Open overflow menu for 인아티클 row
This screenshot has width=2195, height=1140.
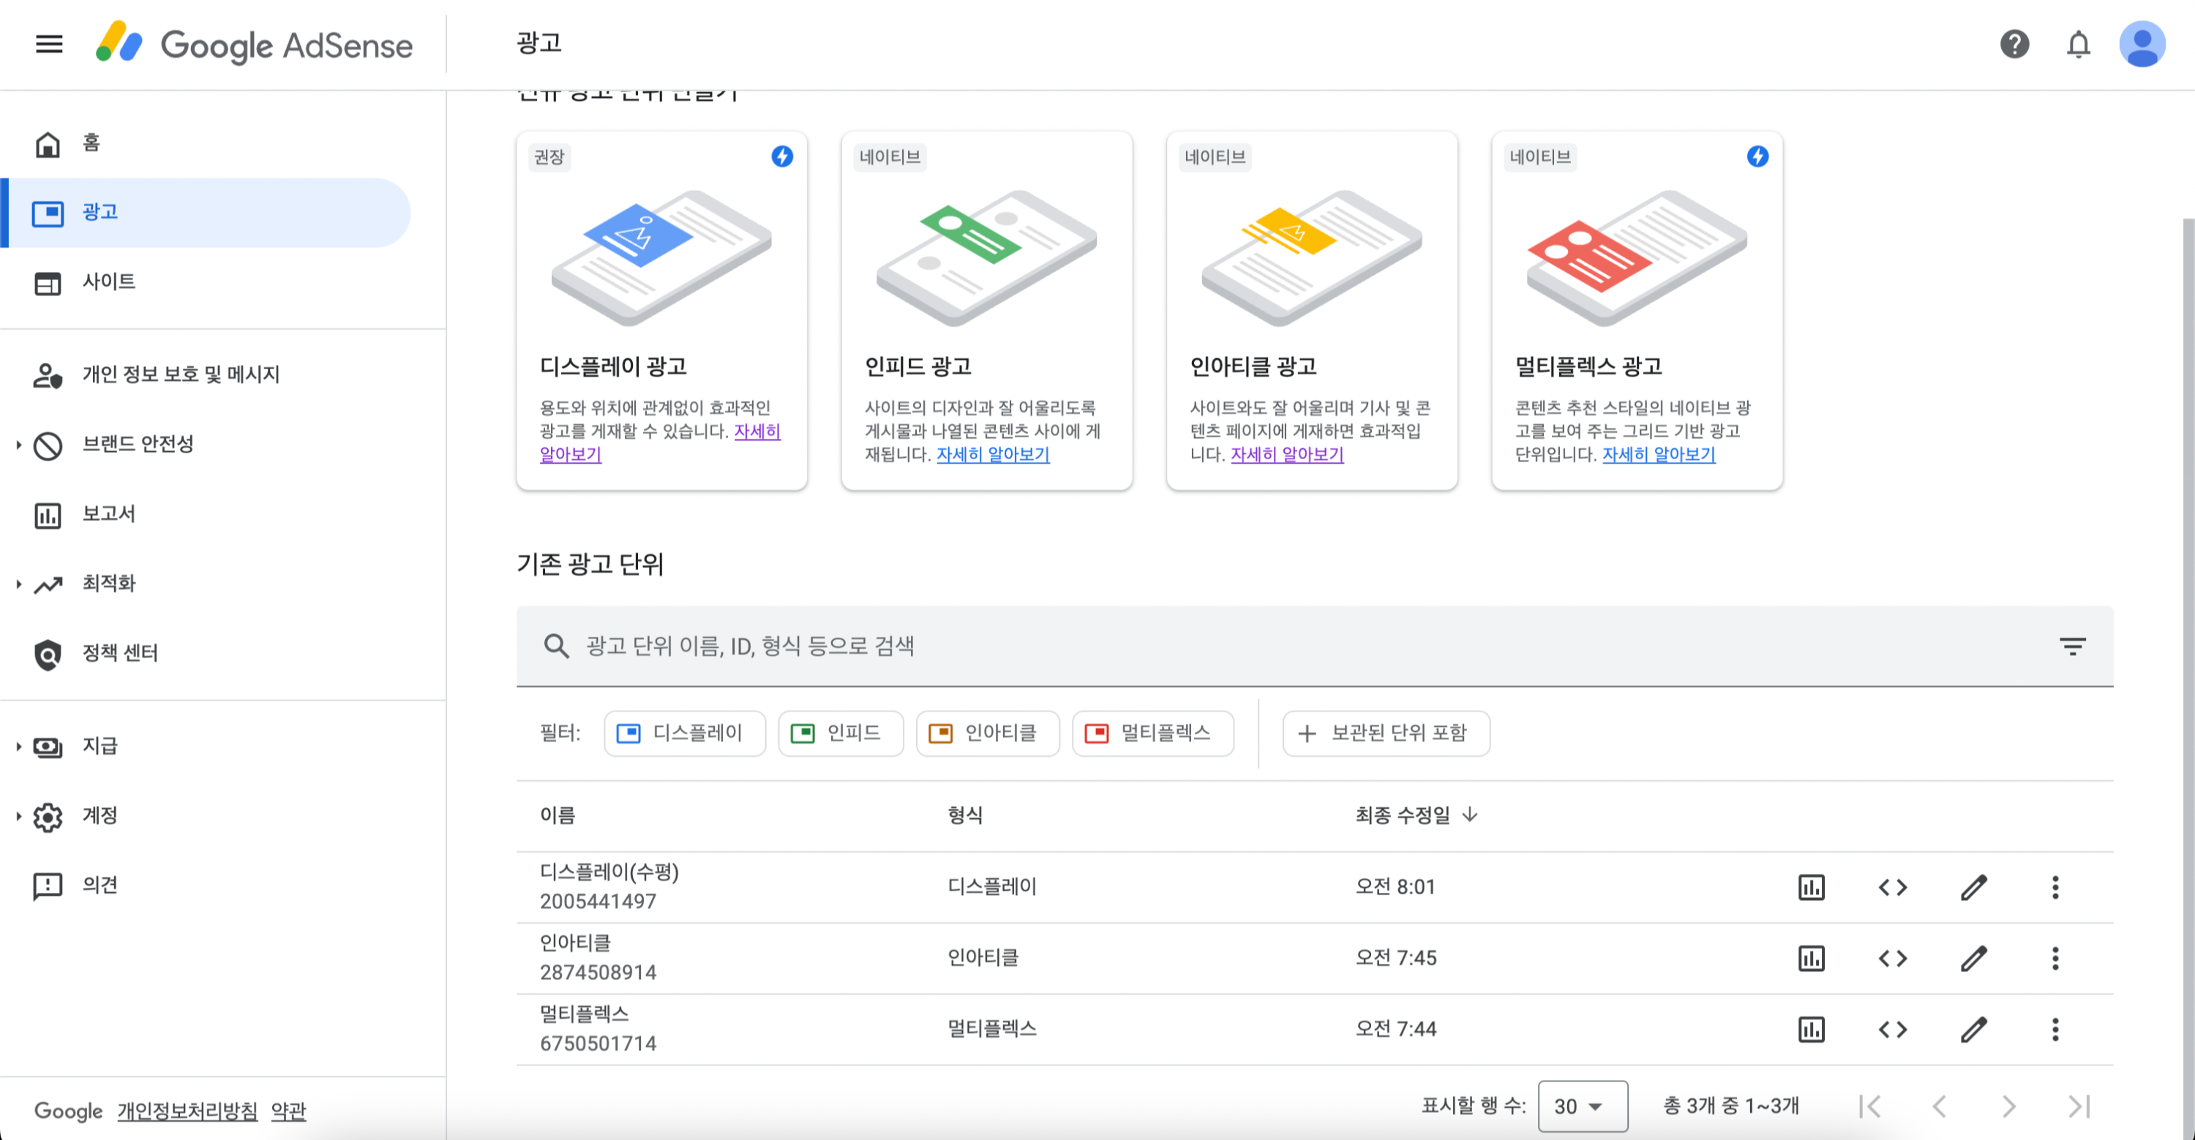coord(2055,958)
